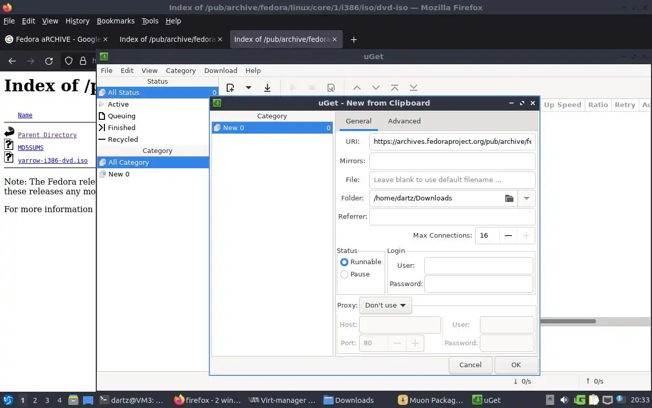The height and width of the screenshot is (408, 652).
Task: Open the Firefox History menu
Action: coord(77,21)
